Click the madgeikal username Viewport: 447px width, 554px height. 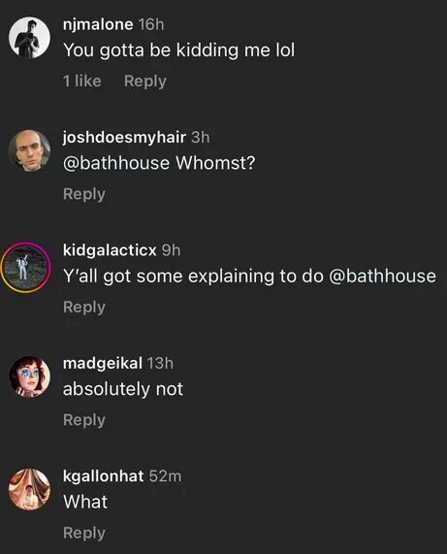[x=103, y=363]
